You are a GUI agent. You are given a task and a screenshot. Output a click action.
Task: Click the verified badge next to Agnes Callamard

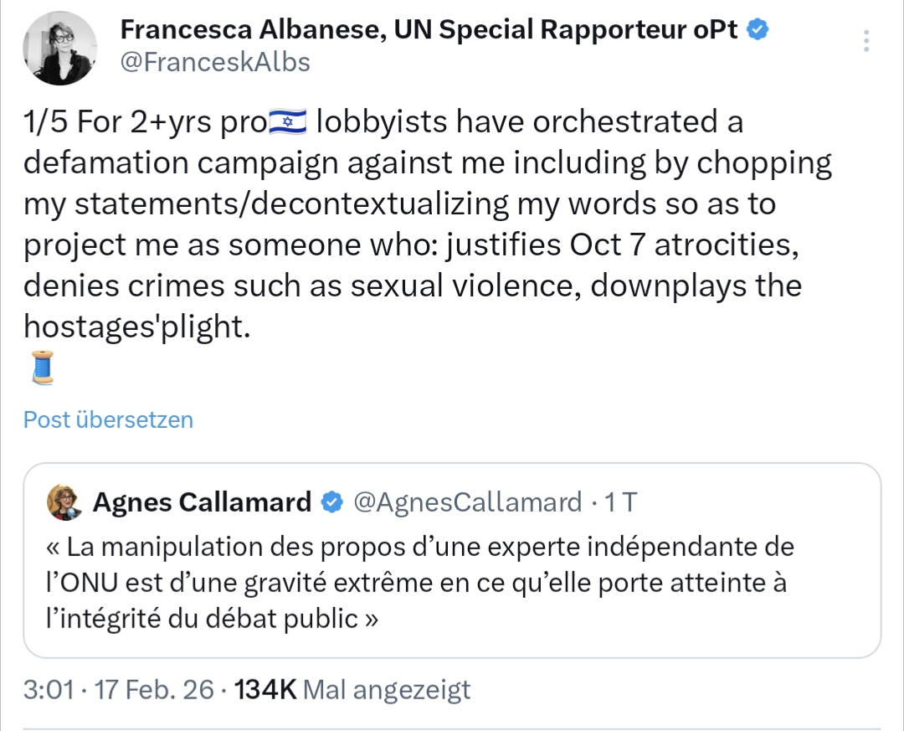[331, 502]
